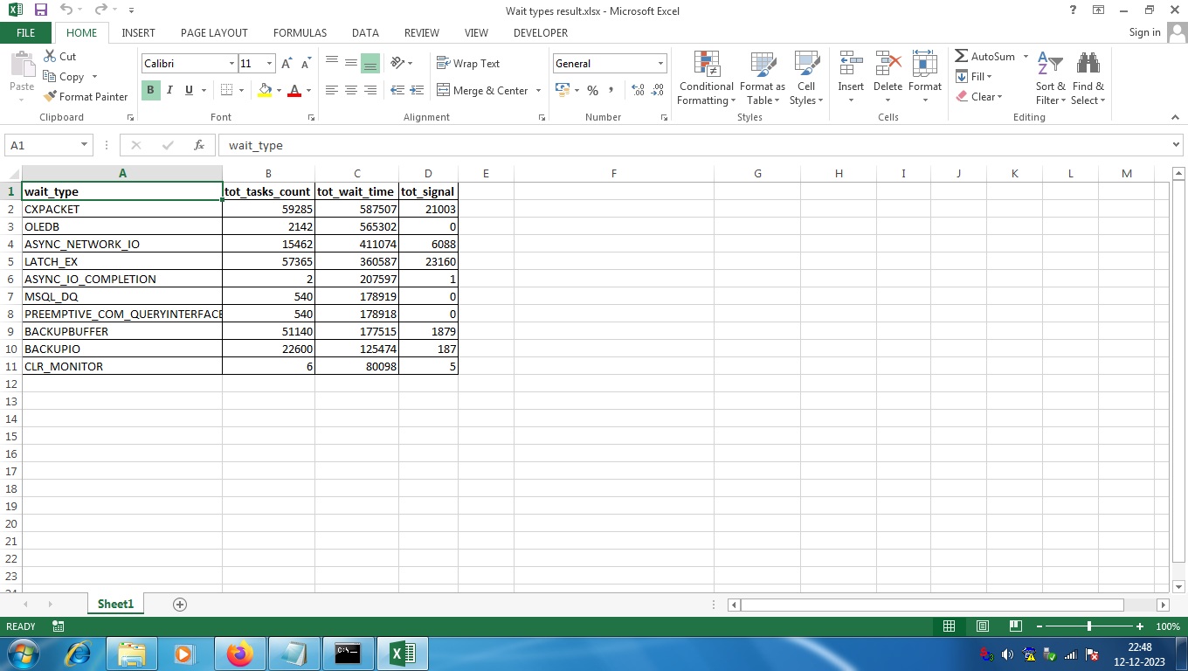Image resolution: width=1188 pixels, height=671 pixels.
Task: Undo the last action
Action: pos(66,10)
